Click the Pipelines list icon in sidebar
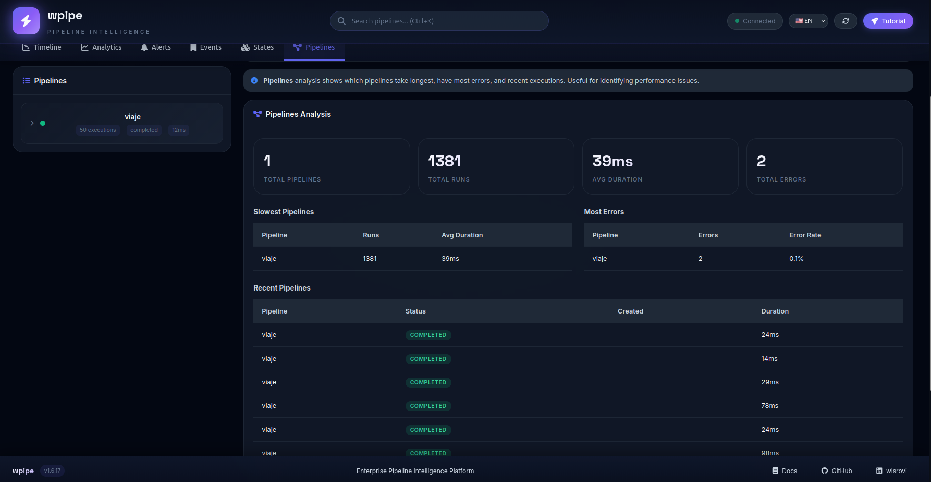 click(27, 81)
